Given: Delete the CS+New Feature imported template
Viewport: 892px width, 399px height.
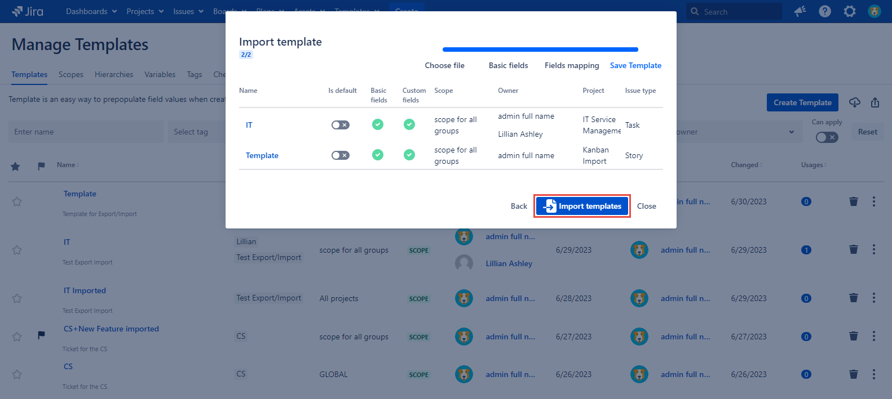Looking at the screenshot, I should [x=854, y=337].
